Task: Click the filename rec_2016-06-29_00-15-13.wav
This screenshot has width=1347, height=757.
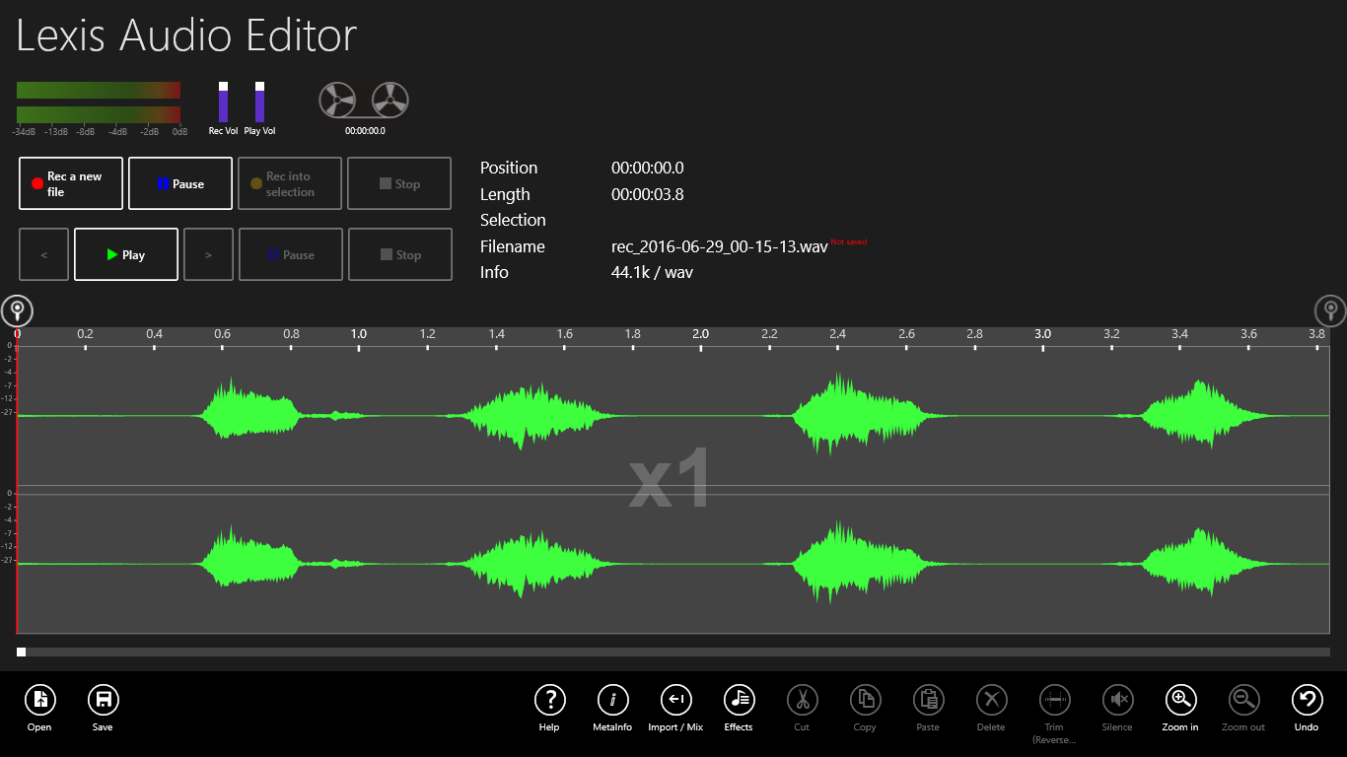Action: tap(719, 246)
